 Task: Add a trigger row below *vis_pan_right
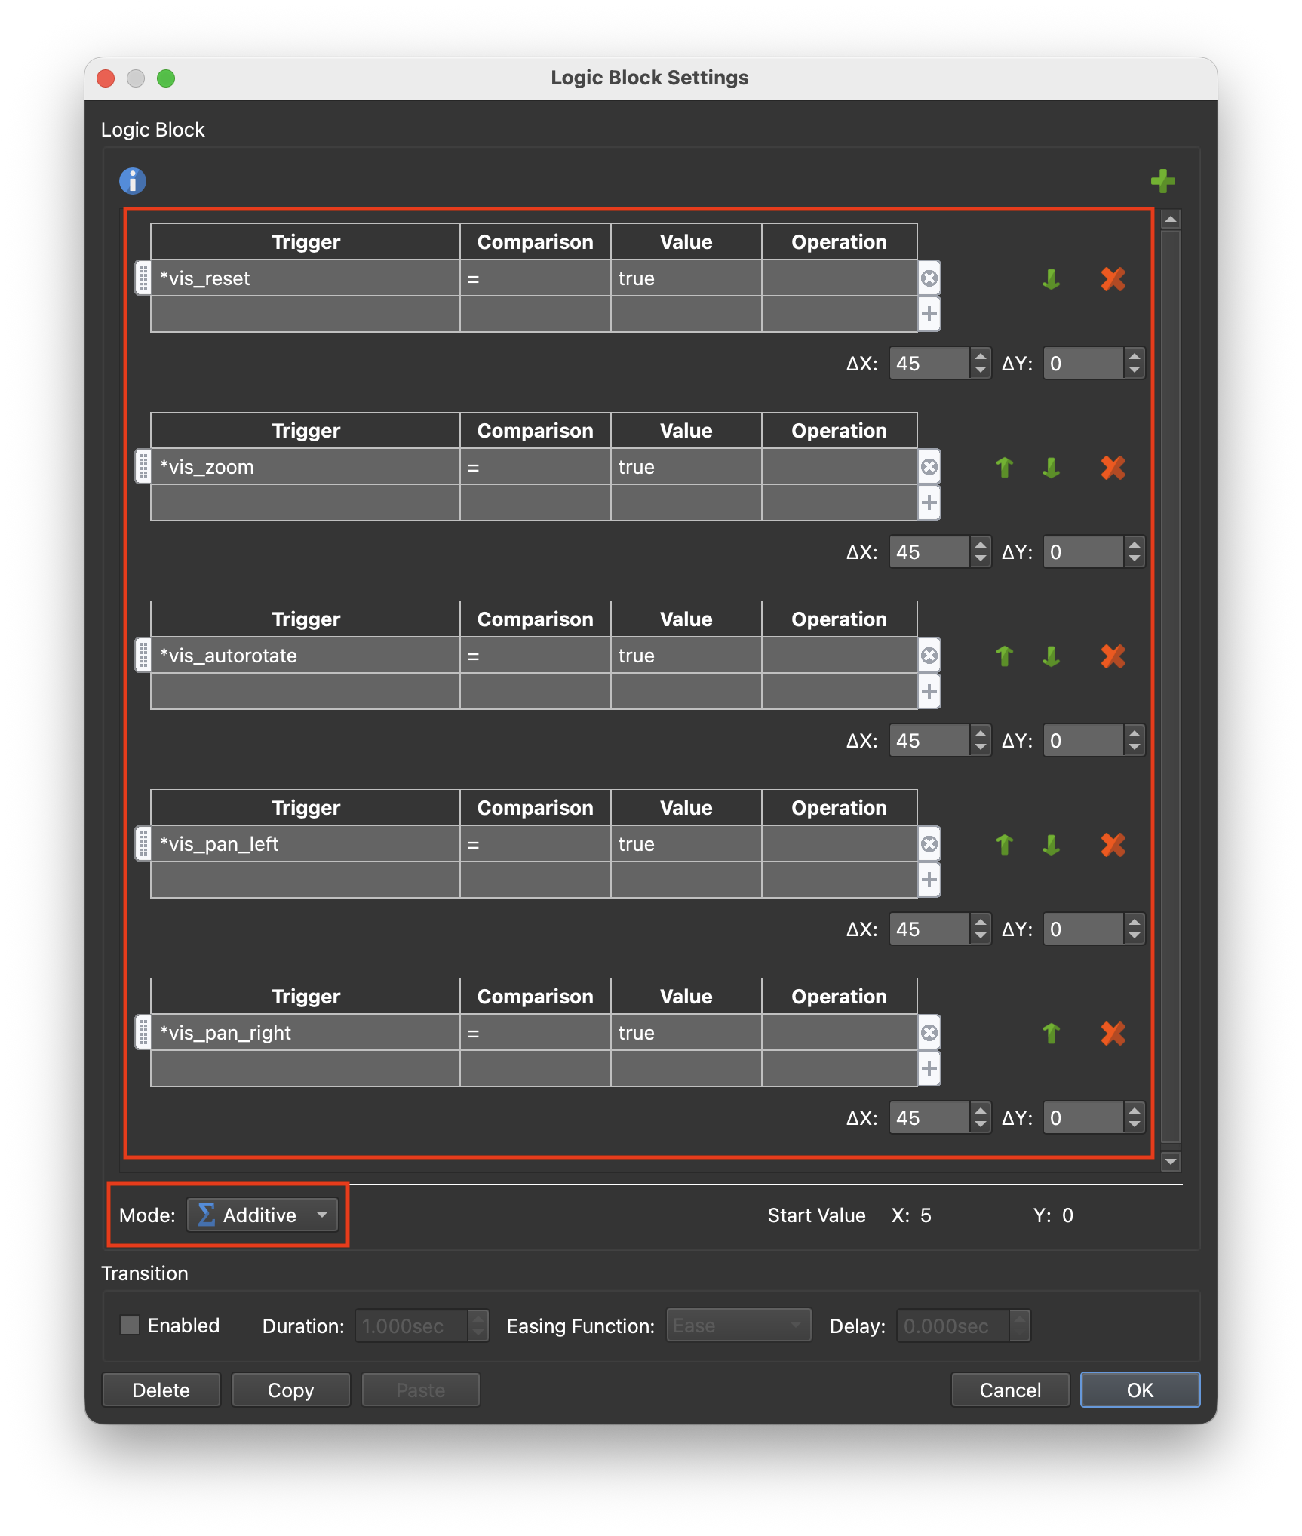pyautogui.click(x=929, y=1068)
